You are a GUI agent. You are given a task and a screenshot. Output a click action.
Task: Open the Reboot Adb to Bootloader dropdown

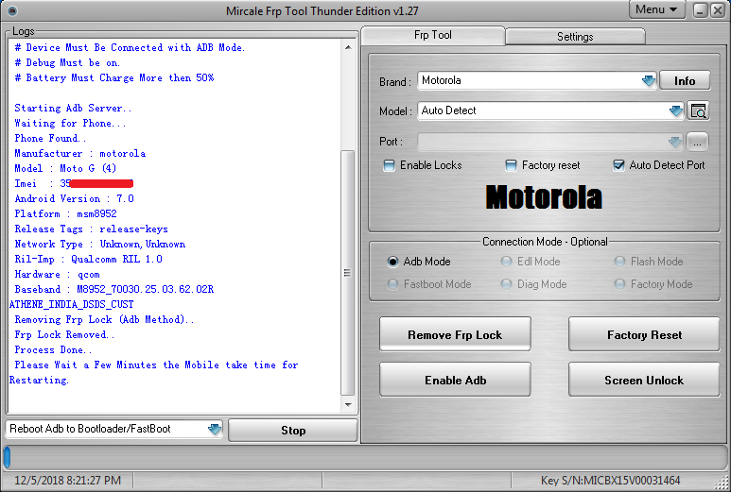click(x=214, y=429)
